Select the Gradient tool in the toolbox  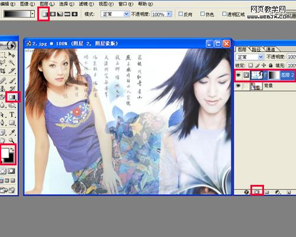pyautogui.click(x=12, y=97)
